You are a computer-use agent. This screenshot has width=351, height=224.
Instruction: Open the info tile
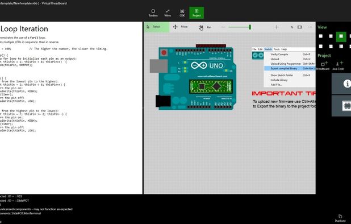[341, 84]
